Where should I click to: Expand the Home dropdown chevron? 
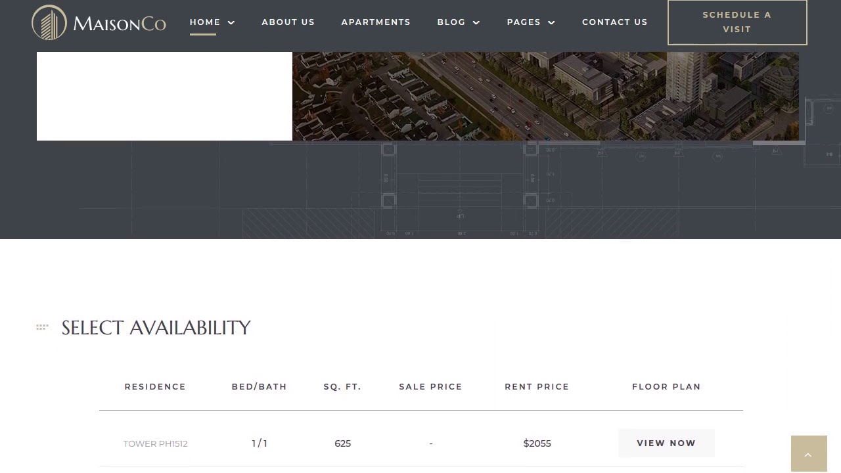(231, 22)
